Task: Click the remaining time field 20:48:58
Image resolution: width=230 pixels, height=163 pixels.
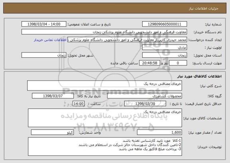Action: (x=149, y=63)
